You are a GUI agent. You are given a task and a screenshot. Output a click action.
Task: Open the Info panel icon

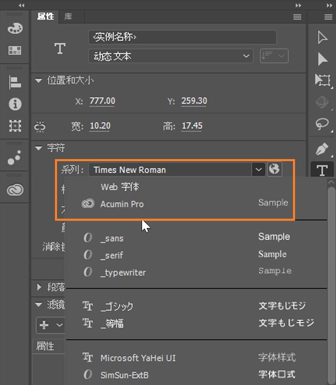[x=15, y=104]
